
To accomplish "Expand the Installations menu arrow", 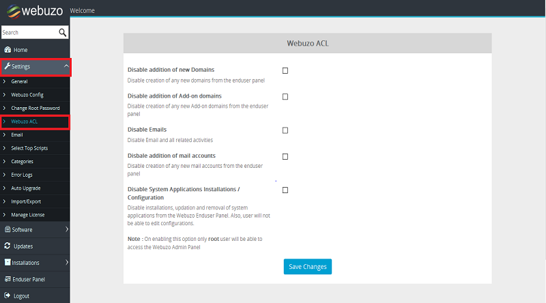I will point(66,263).
